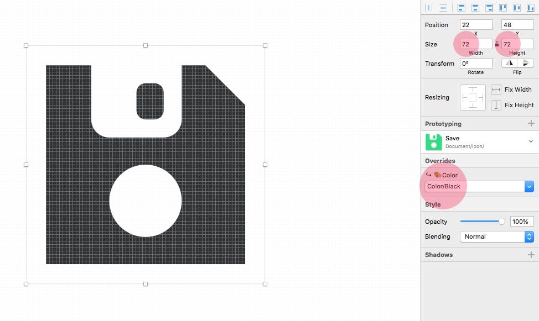
Task: Expand the Save symbol selector chevron
Action: pos(531,141)
